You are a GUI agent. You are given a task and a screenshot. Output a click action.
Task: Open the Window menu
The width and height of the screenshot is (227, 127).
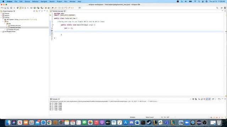click(x=72, y=1)
